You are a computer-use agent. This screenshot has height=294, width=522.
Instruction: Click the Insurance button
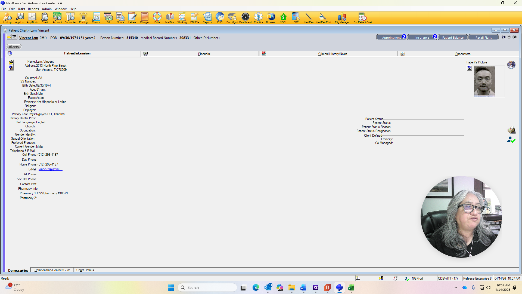pyautogui.click(x=422, y=38)
